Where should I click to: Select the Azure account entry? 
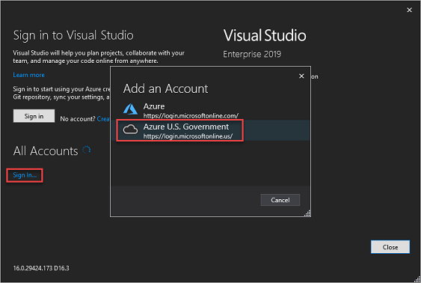[210, 110]
